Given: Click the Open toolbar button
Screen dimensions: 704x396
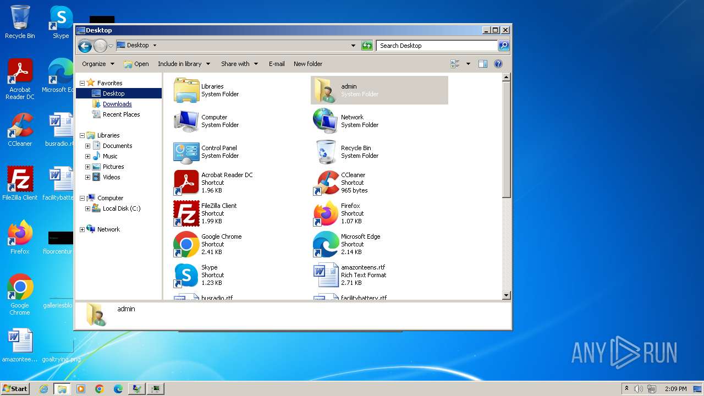Looking at the screenshot, I should [x=136, y=64].
